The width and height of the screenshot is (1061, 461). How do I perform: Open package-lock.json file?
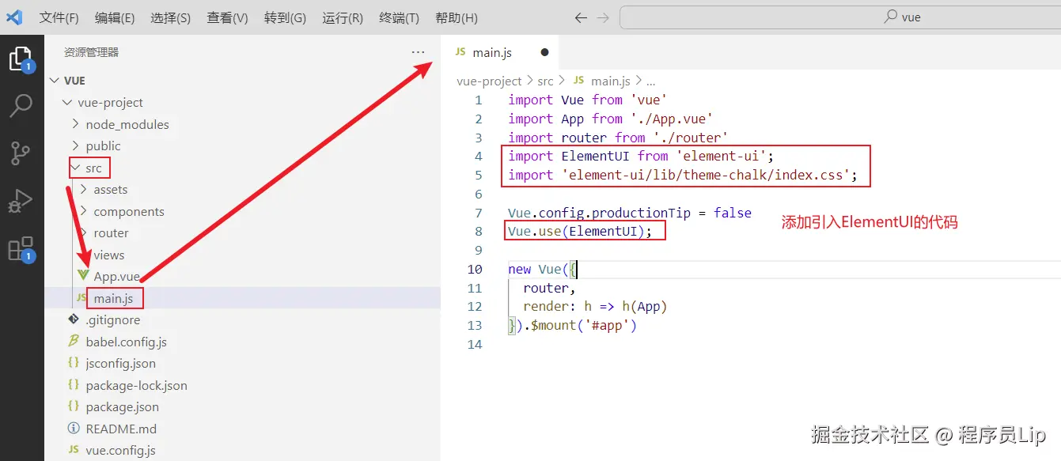(x=136, y=385)
